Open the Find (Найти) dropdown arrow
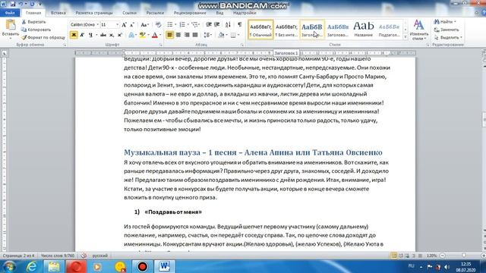Viewport: 486px width, 273px height. [455, 22]
